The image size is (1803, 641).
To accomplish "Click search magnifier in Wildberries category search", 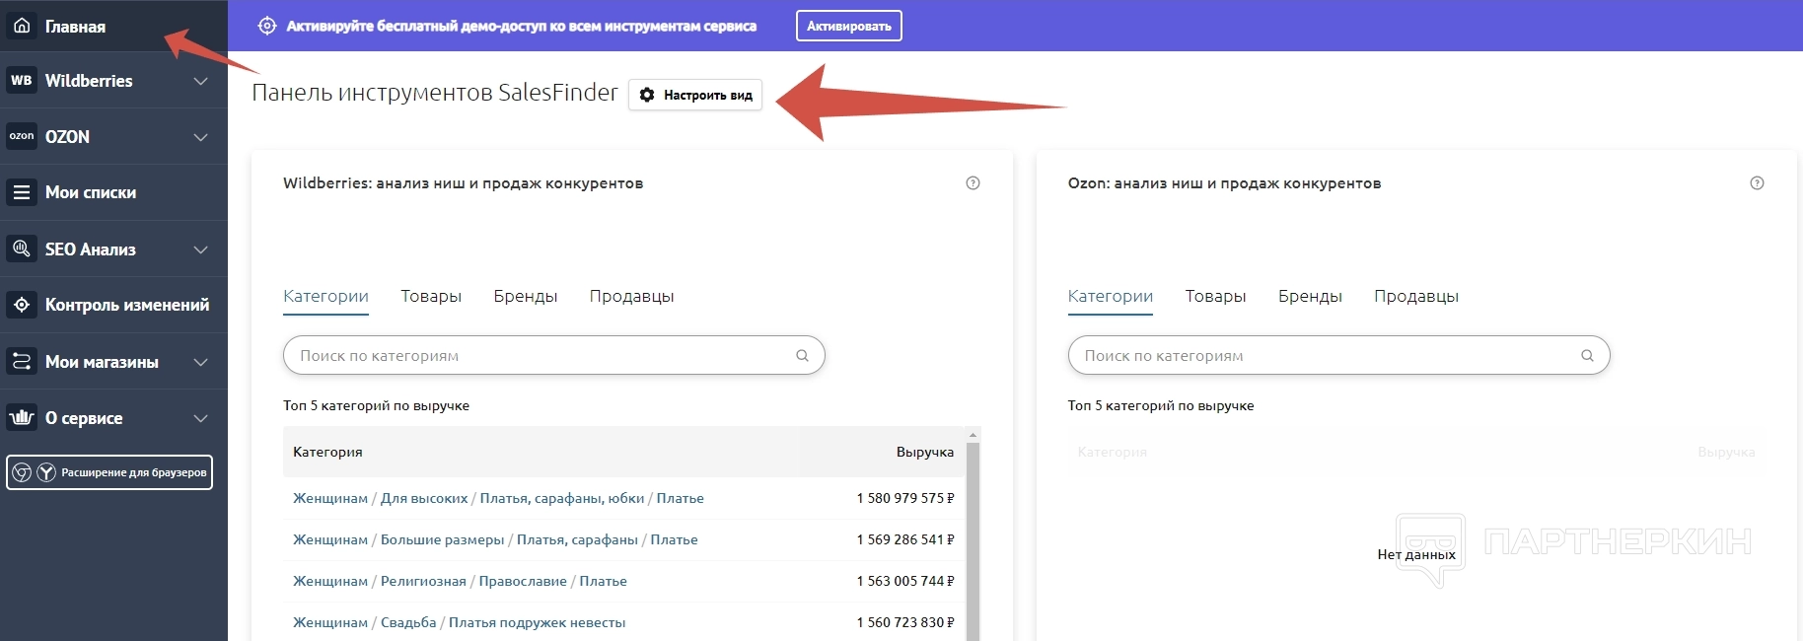I will [x=802, y=356].
